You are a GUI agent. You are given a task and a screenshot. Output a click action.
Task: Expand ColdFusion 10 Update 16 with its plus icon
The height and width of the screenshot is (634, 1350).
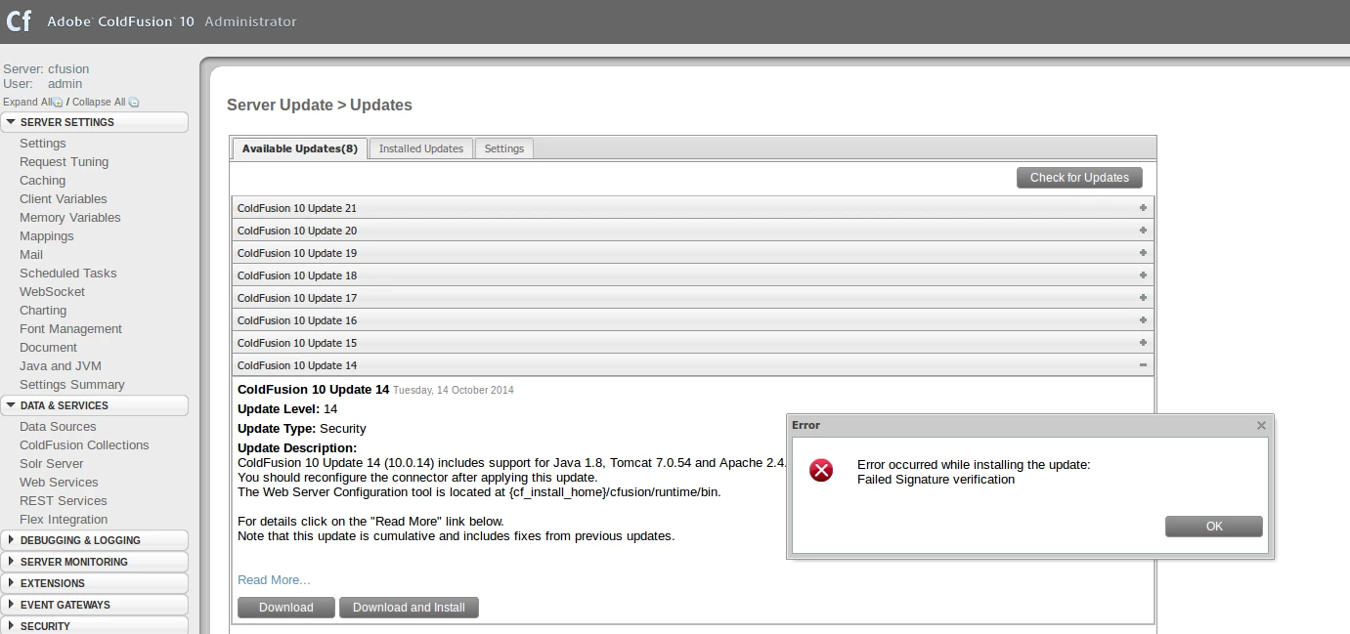pyautogui.click(x=1143, y=320)
